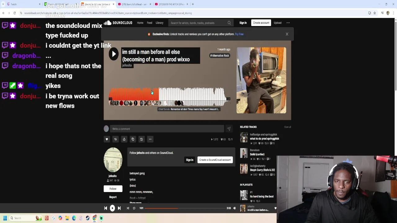Open related track what to do
The width and height of the screenshot is (397, 223).
265,139
